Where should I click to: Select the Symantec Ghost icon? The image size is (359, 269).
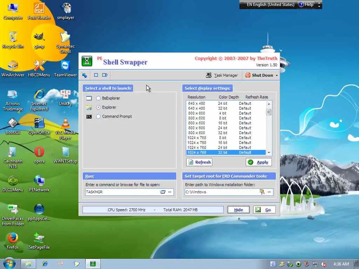pyautogui.click(x=66, y=42)
